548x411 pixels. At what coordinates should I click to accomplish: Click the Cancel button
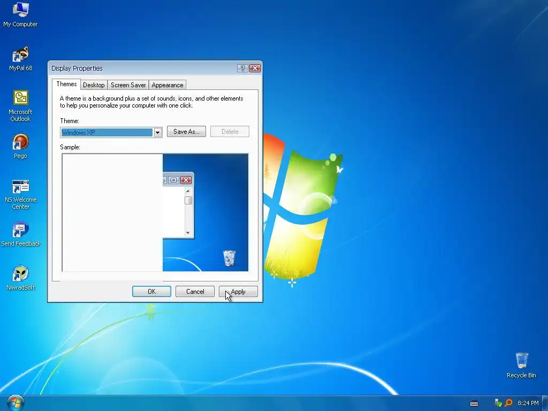click(195, 292)
